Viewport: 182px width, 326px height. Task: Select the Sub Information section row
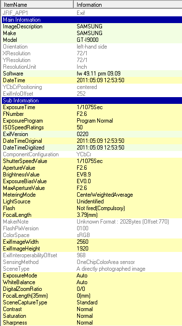point(92,100)
